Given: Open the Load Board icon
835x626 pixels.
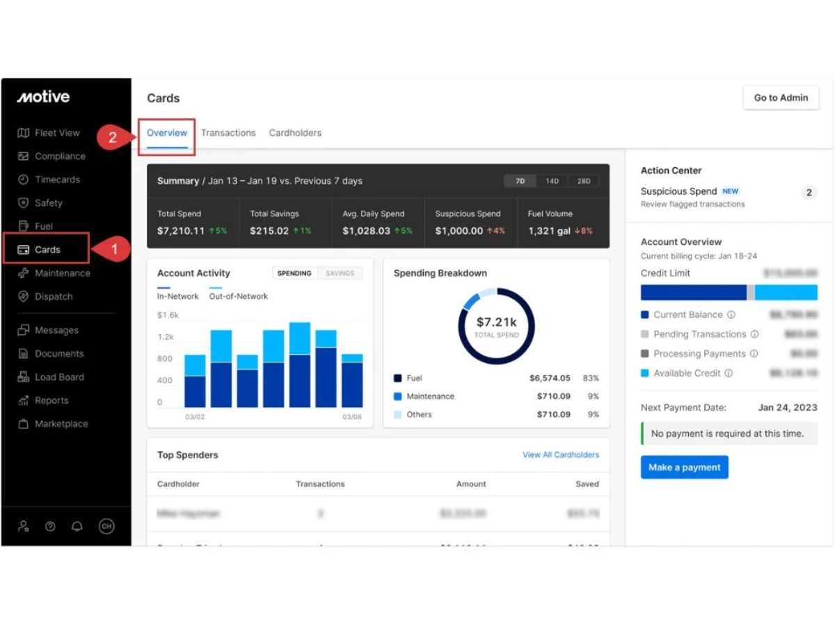Looking at the screenshot, I should 23,377.
